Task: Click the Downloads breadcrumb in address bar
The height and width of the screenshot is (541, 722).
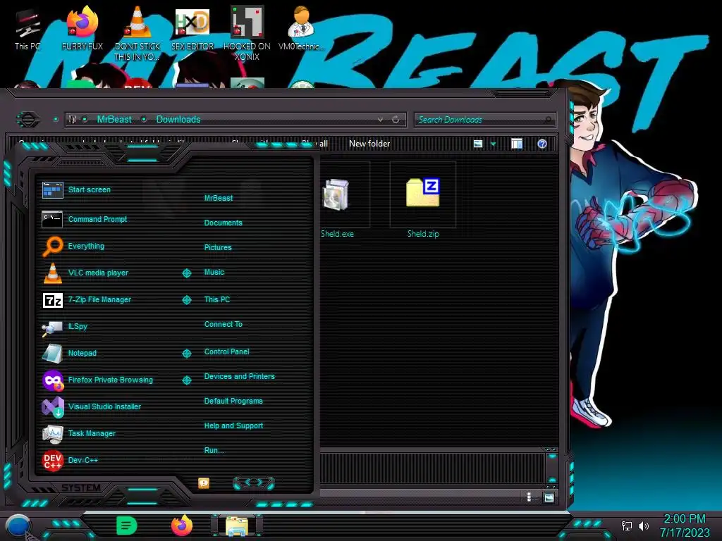Action: (178, 120)
